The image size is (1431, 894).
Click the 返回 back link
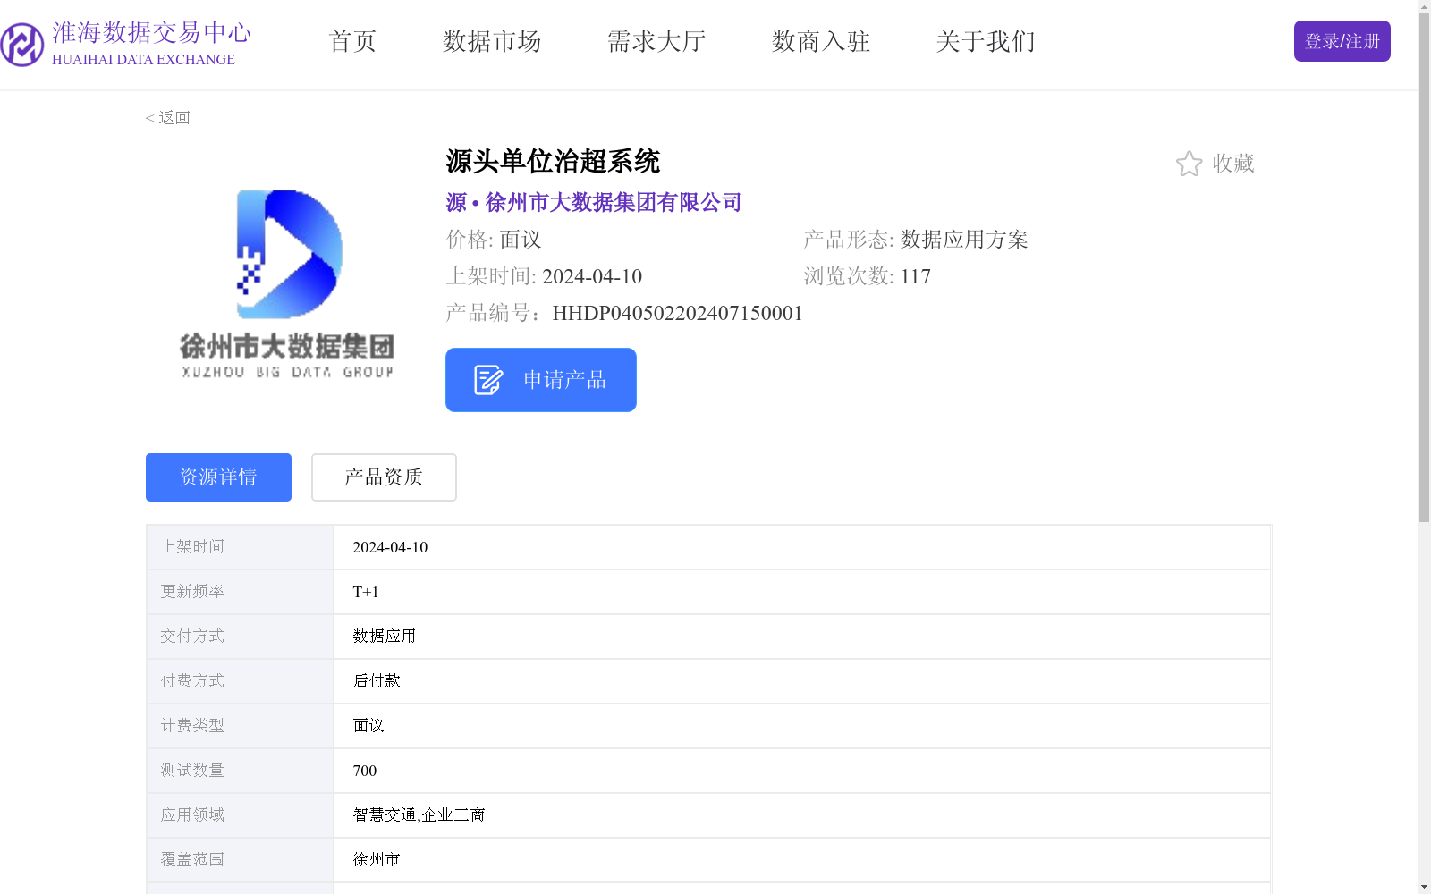point(168,118)
